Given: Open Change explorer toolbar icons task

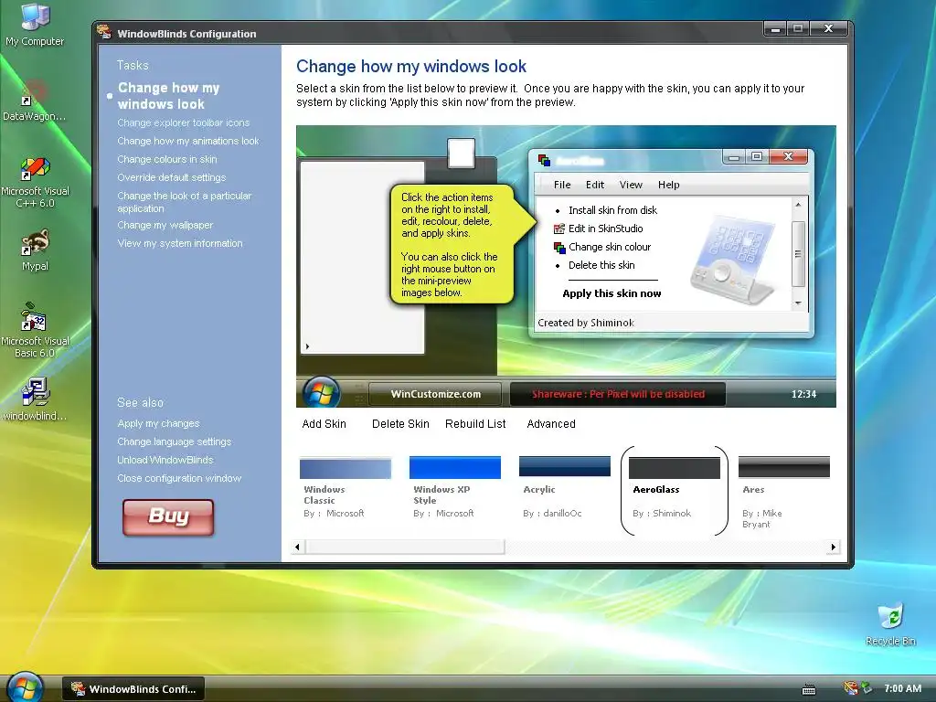Looking at the screenshot, I should coord(183,122).
